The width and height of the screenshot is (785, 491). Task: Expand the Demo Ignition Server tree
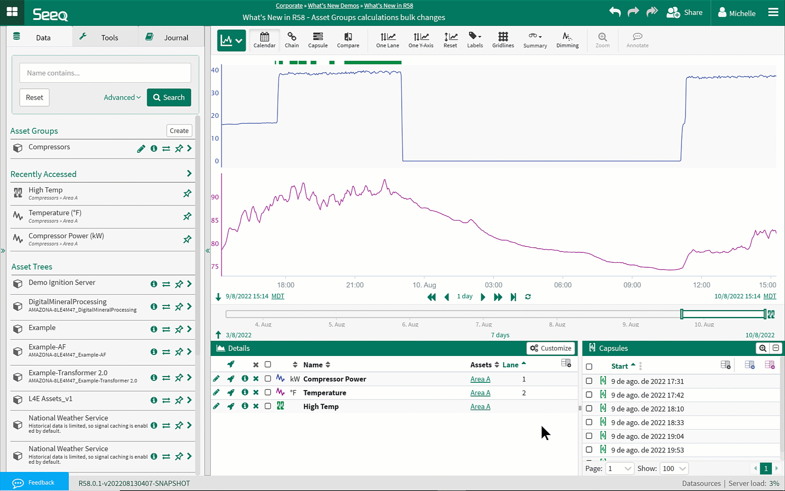[189, 284]
